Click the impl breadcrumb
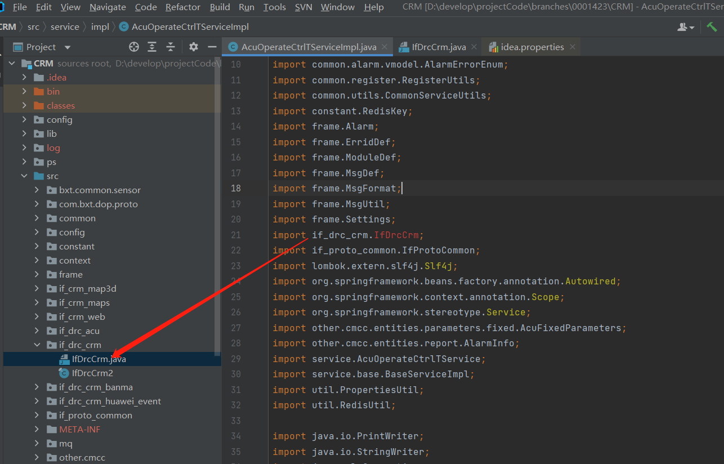Viewport: 724px width, 464px height. click(x=100, y=26)
